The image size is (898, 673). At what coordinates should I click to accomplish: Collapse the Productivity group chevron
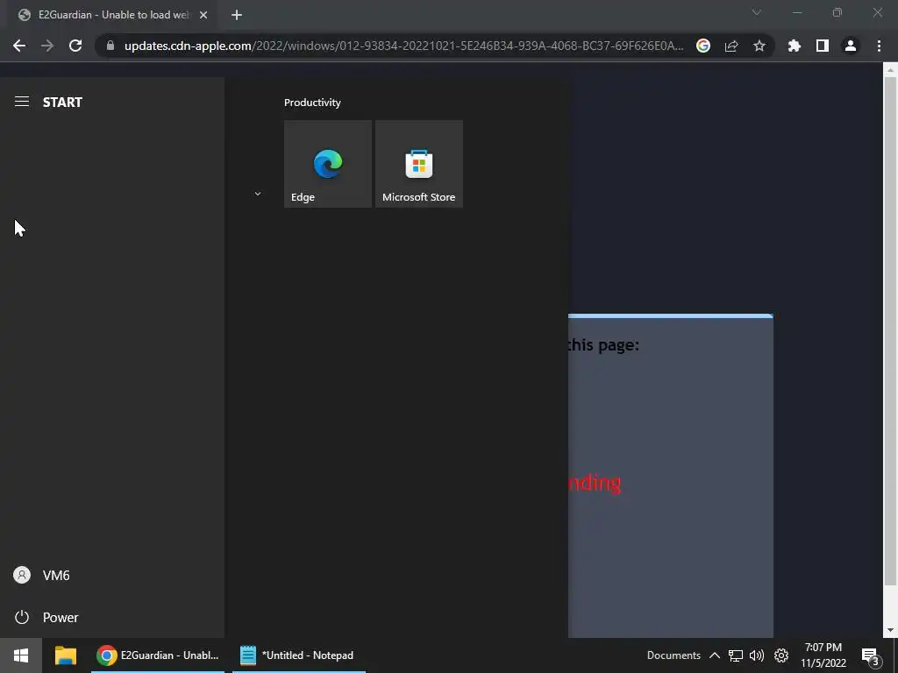pyautogui.click(x=258, y=194)
